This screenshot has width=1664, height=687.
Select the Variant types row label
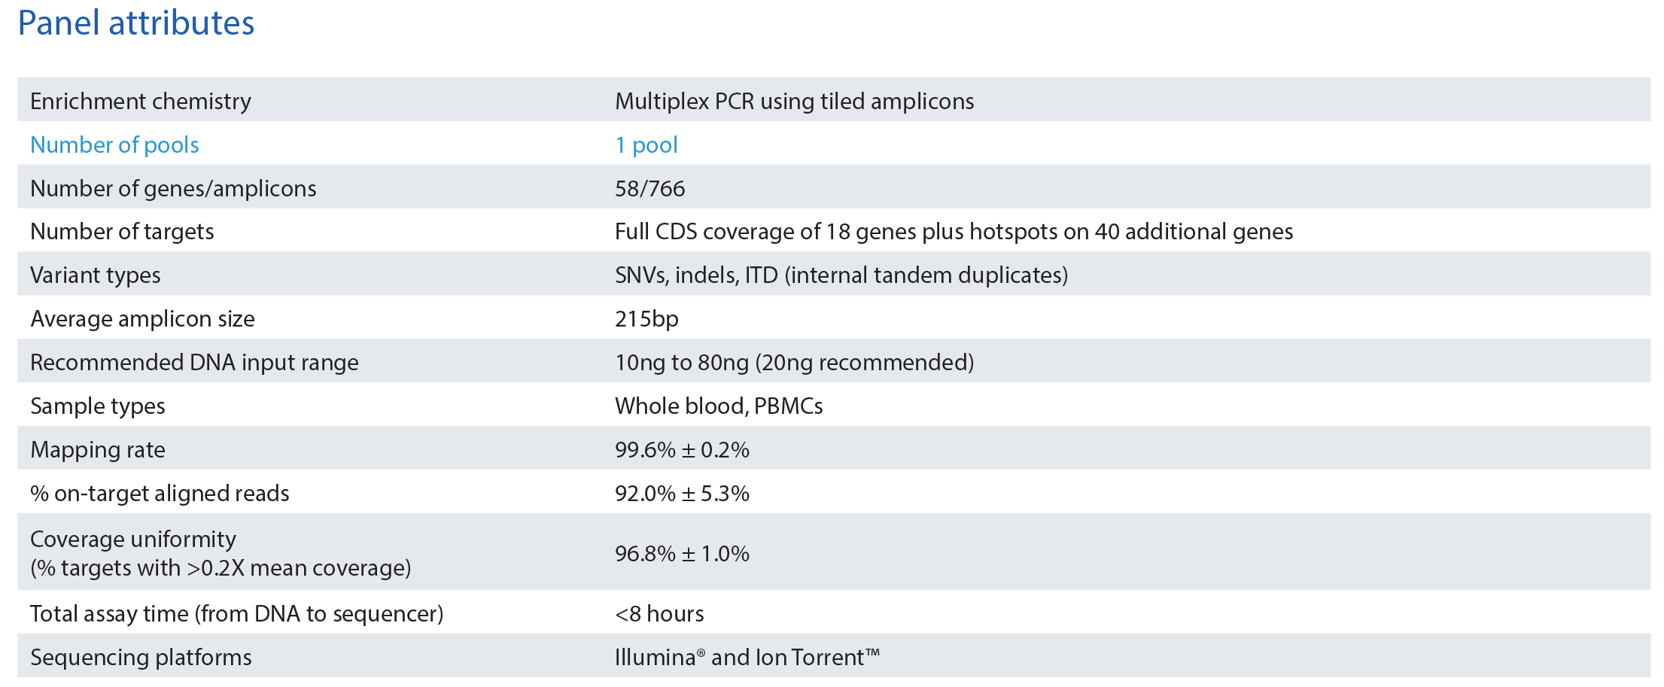[x=96, y=275]
